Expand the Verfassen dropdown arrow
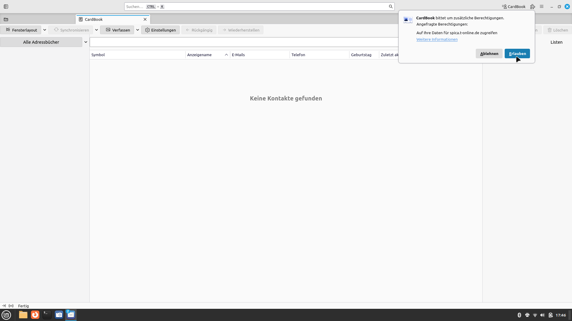The width and height of the screenshot is (572, 321). 138,30
